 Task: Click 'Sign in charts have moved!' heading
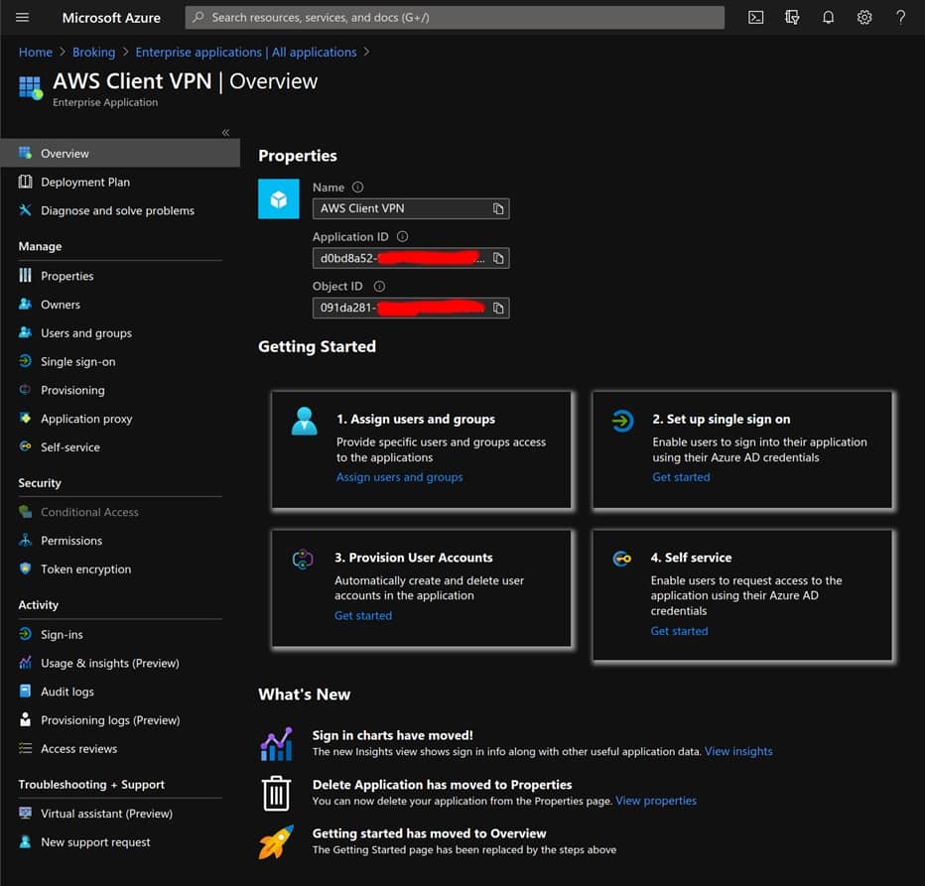[x=392, y=735]
